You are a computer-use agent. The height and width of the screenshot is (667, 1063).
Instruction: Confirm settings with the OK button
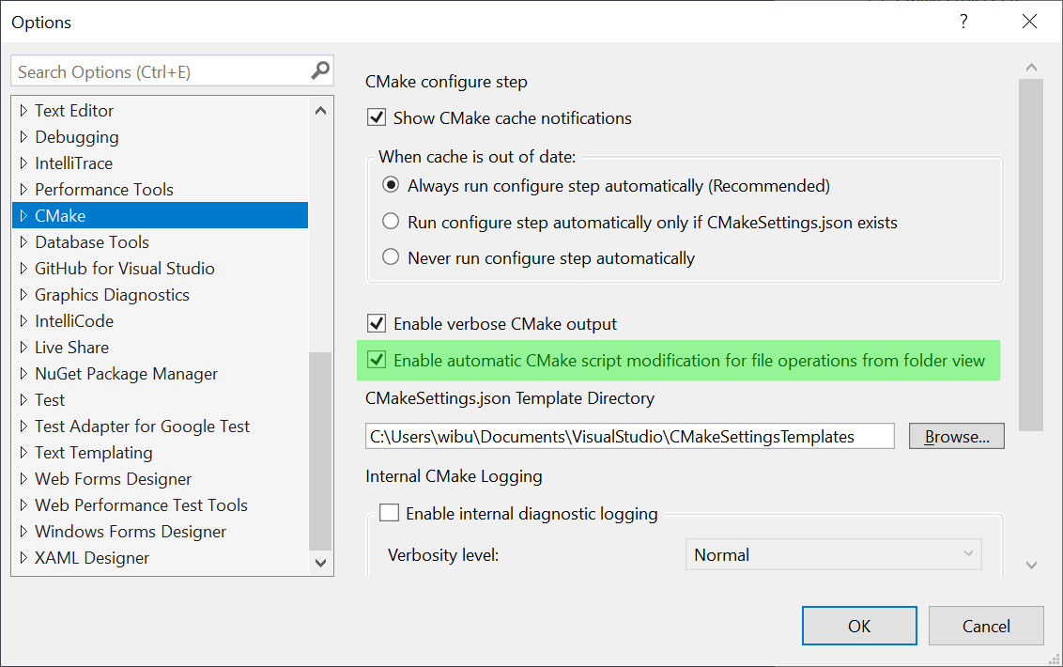(858, 626)
